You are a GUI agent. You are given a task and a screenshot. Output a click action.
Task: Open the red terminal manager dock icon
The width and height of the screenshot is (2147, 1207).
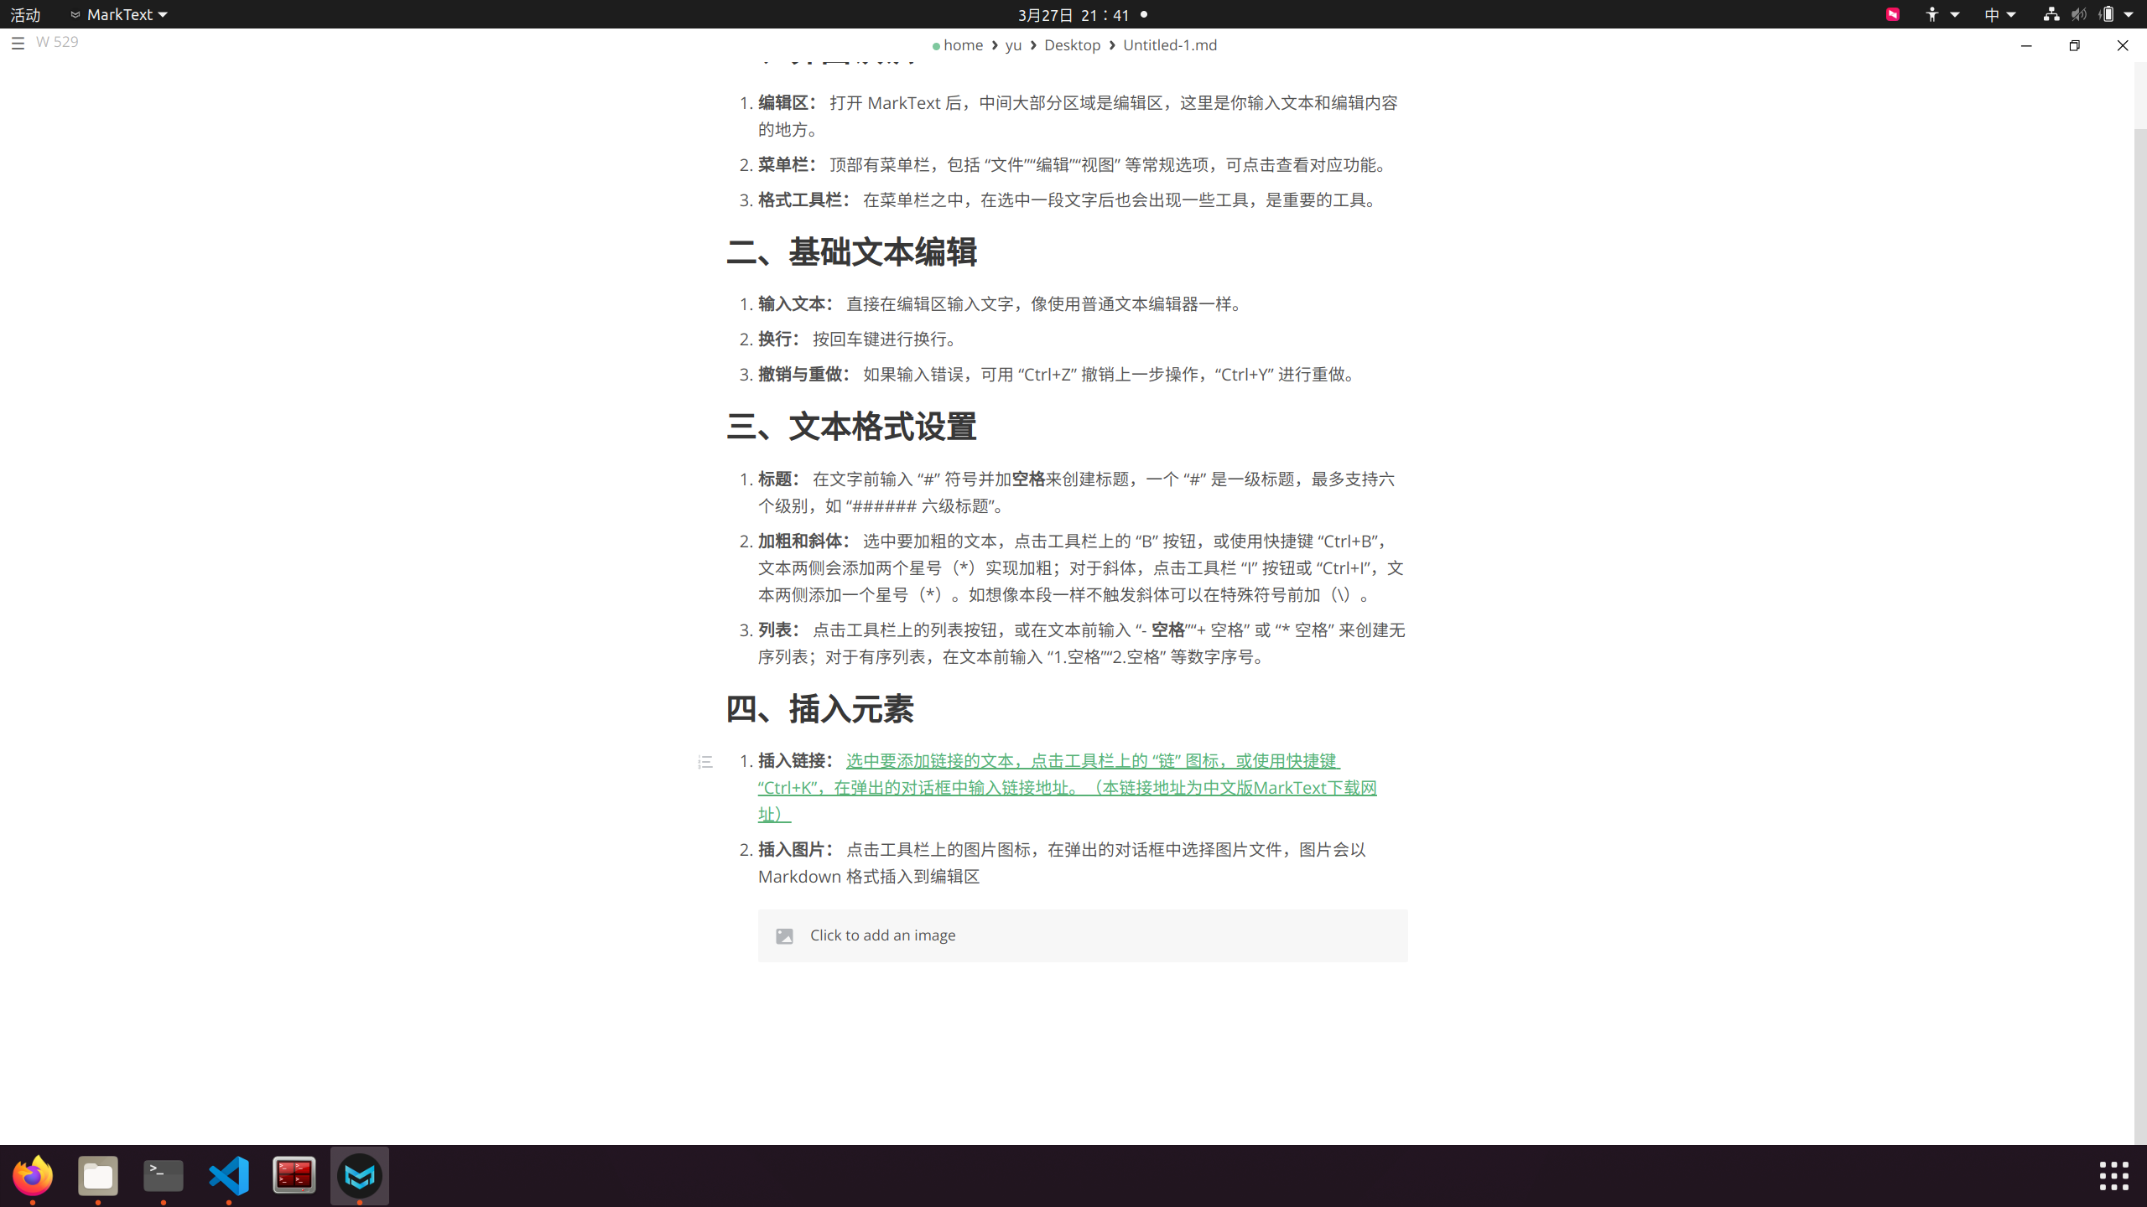294,1175
